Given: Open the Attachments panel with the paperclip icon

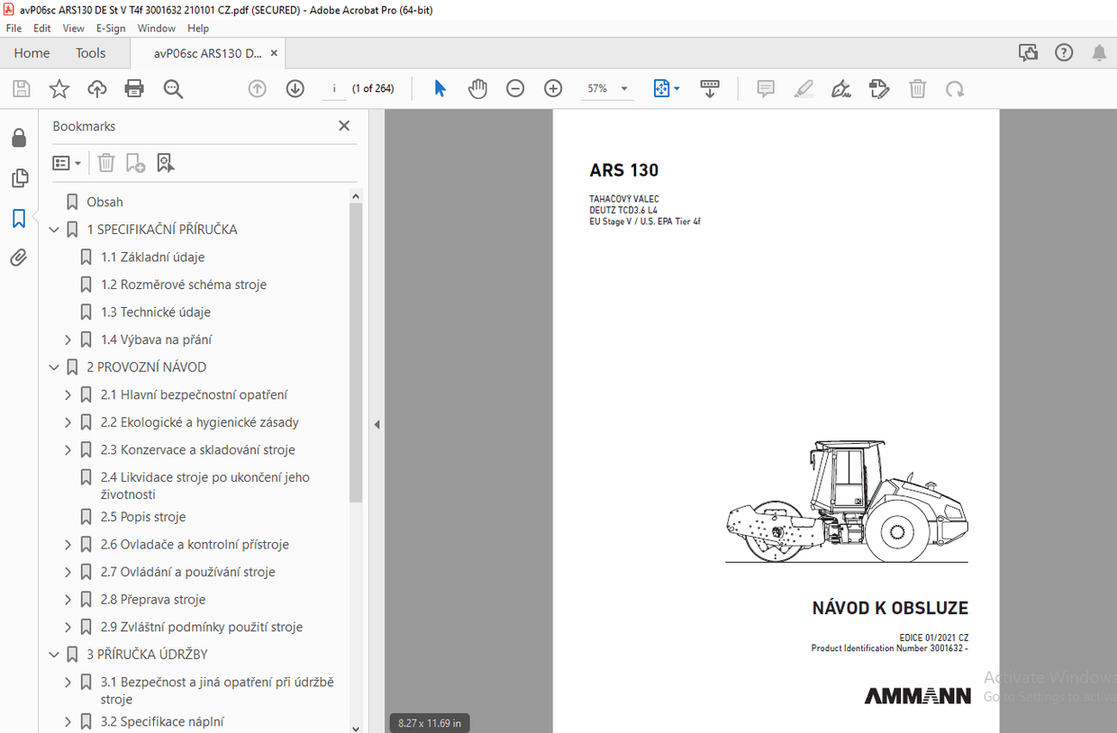Looking at the screenshot, I should 19,258.
